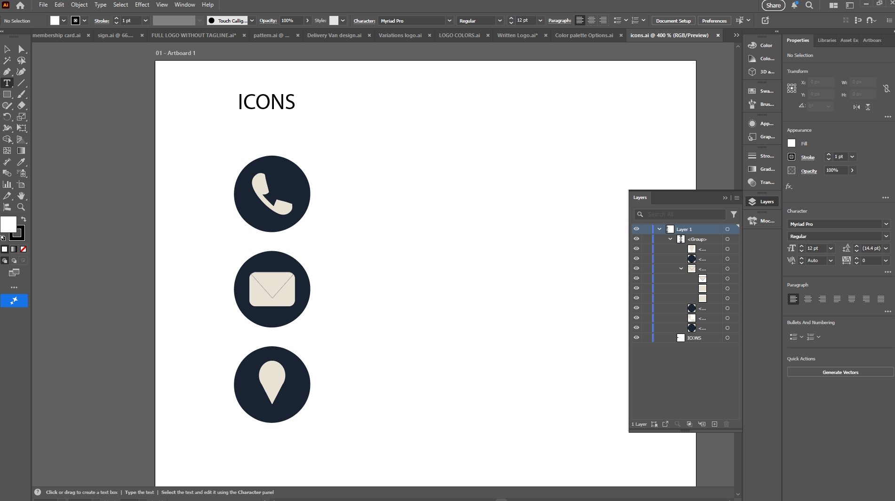Click target circle for Layer 1

click(x=727, y=229)
